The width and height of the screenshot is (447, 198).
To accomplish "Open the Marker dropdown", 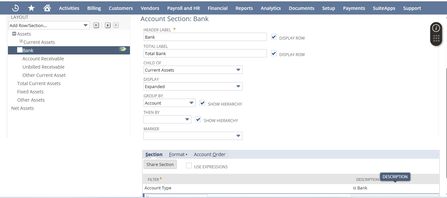I will pos(193,136).
